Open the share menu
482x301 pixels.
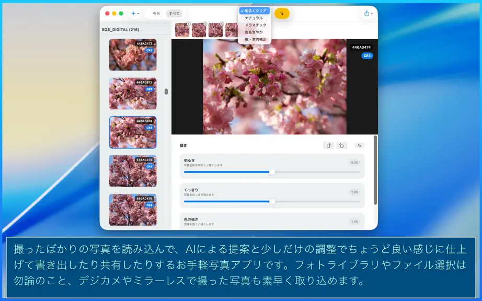(x=368, y=14)
